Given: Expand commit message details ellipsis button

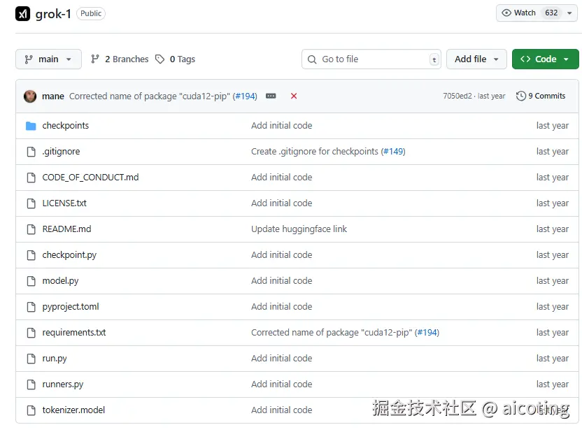Looking at the screenshot, I should [x=271, y=96].
